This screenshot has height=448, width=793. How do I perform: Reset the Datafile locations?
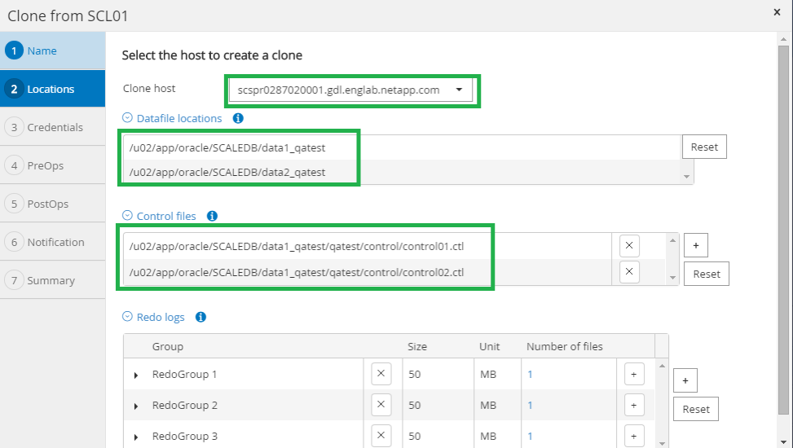tap(704, 147)
